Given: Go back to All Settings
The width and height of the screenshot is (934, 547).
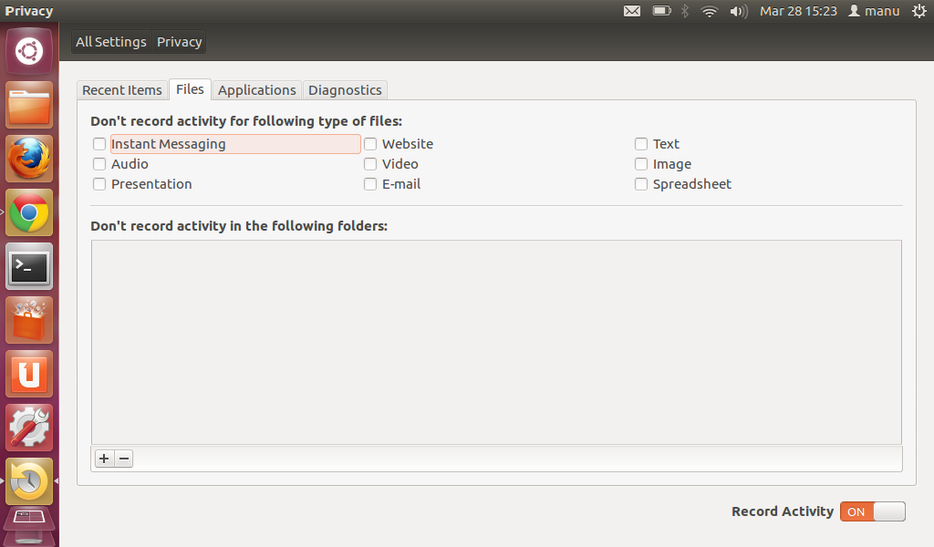Looking at the screenshot, I should click(x=111, y=42).
